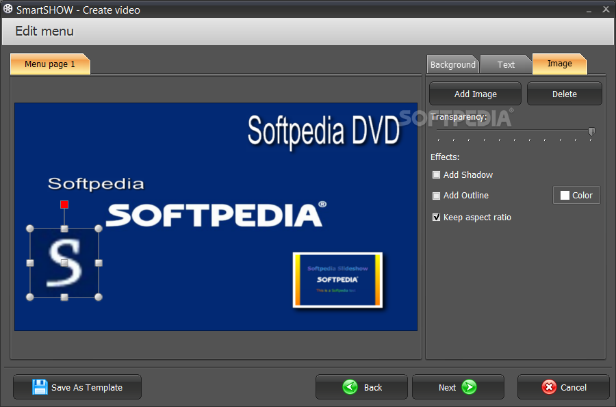Click the red X Cancel icon
The height and width of the screenshot is (407, 616).
(549, 387)
